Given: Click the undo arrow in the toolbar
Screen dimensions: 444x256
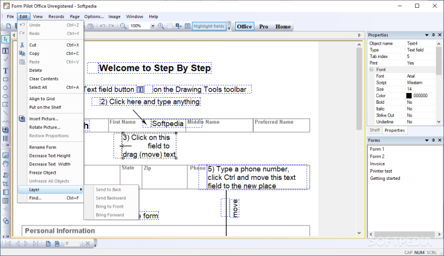Looking at the screenshot, I should 103,26.
